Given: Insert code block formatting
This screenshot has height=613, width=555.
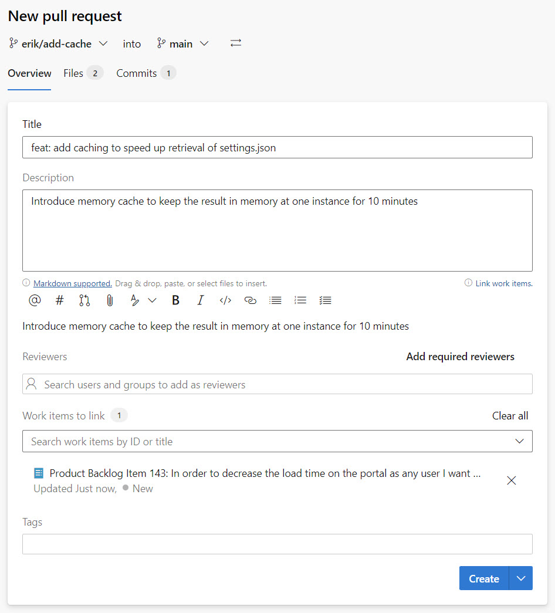Looking at the screenshot, I should [225, 300].
